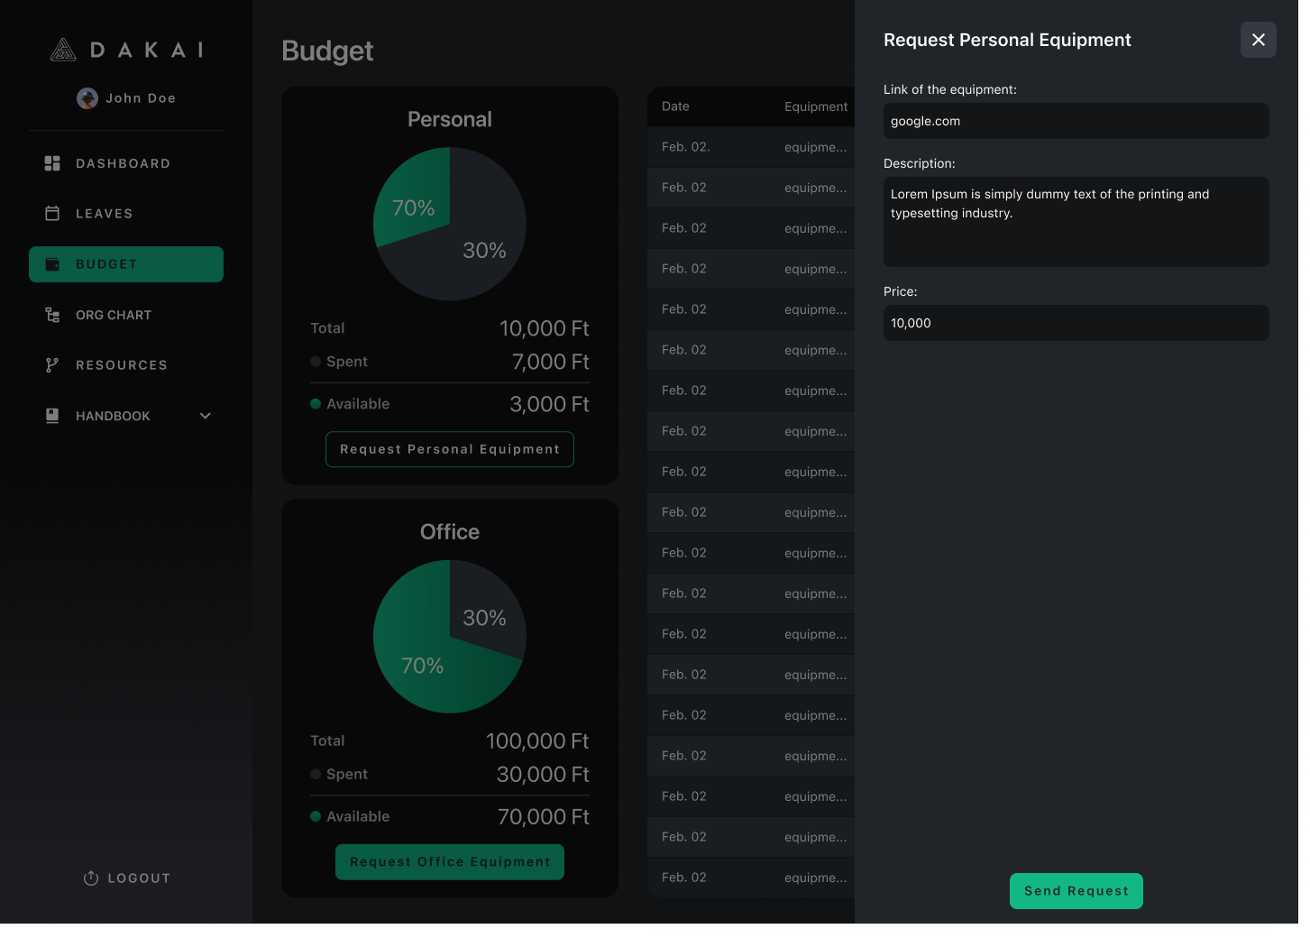Click the Link of the equipment field
Viewport: 1310px width, 938px height.
coord(1076,121)
